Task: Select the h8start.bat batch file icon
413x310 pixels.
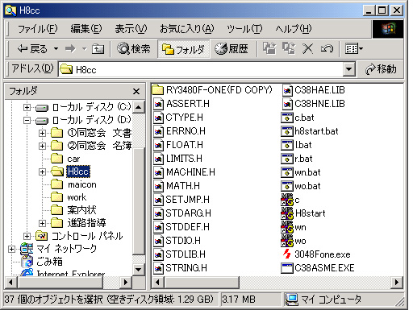Action: (287, 131)
